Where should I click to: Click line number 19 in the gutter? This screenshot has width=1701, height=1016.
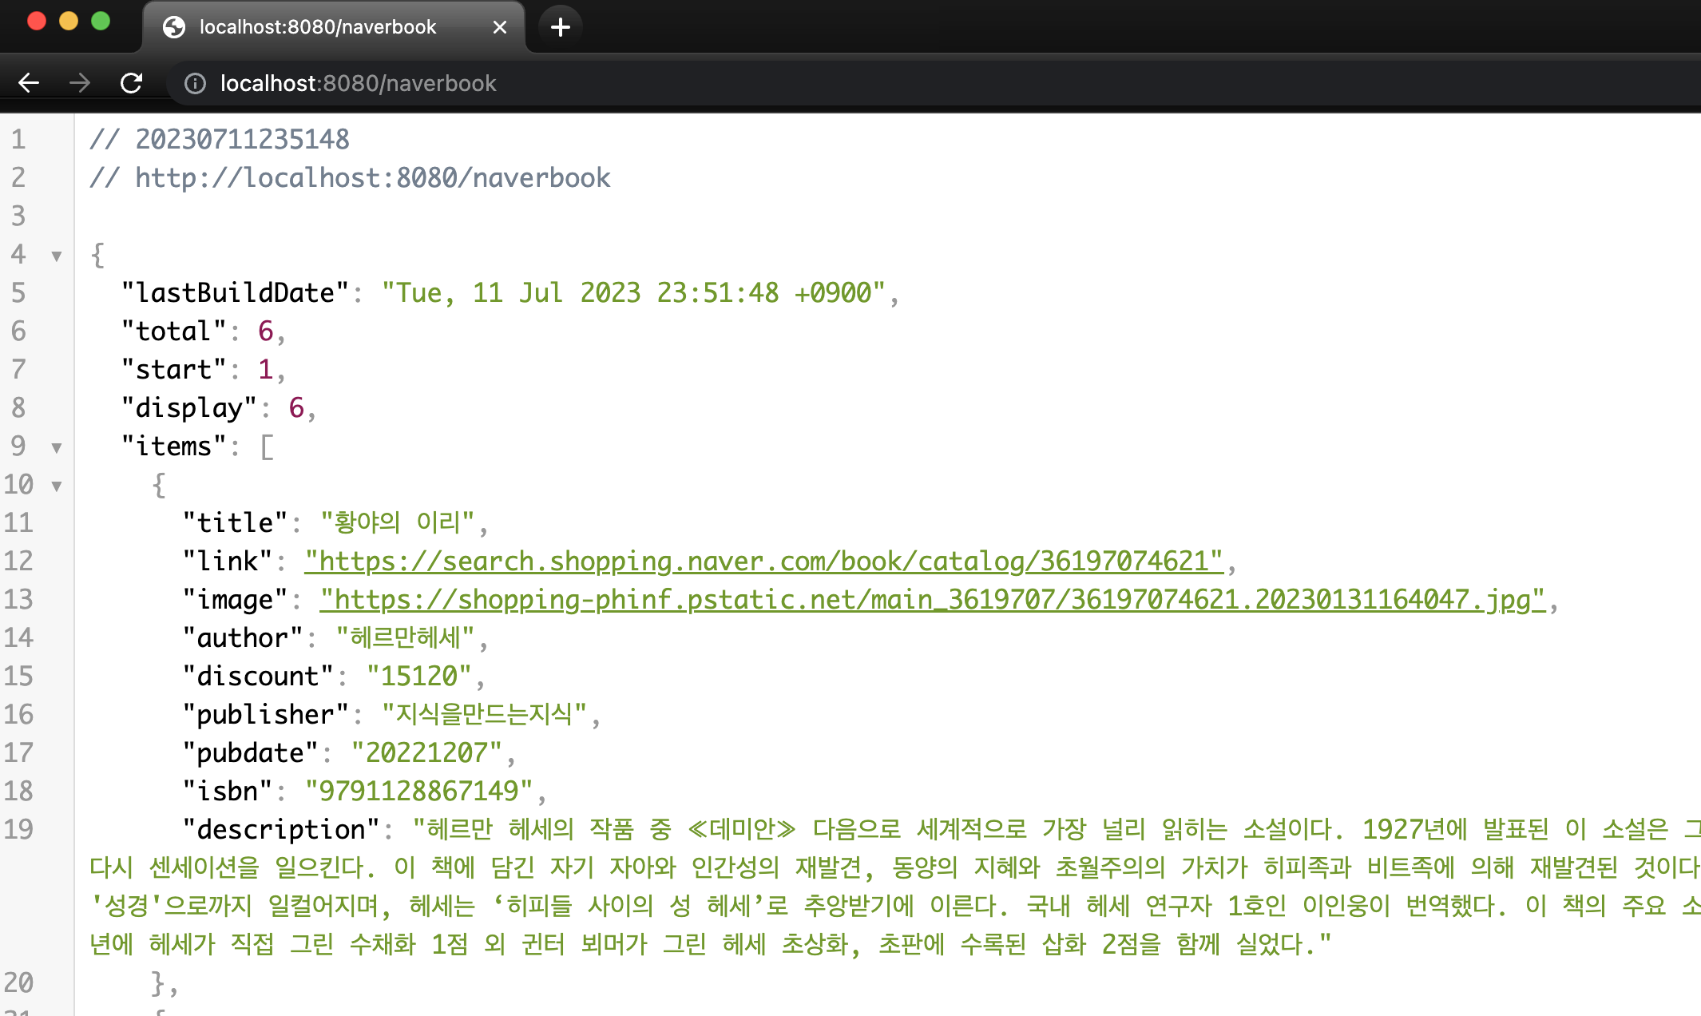tap(19, 830)
